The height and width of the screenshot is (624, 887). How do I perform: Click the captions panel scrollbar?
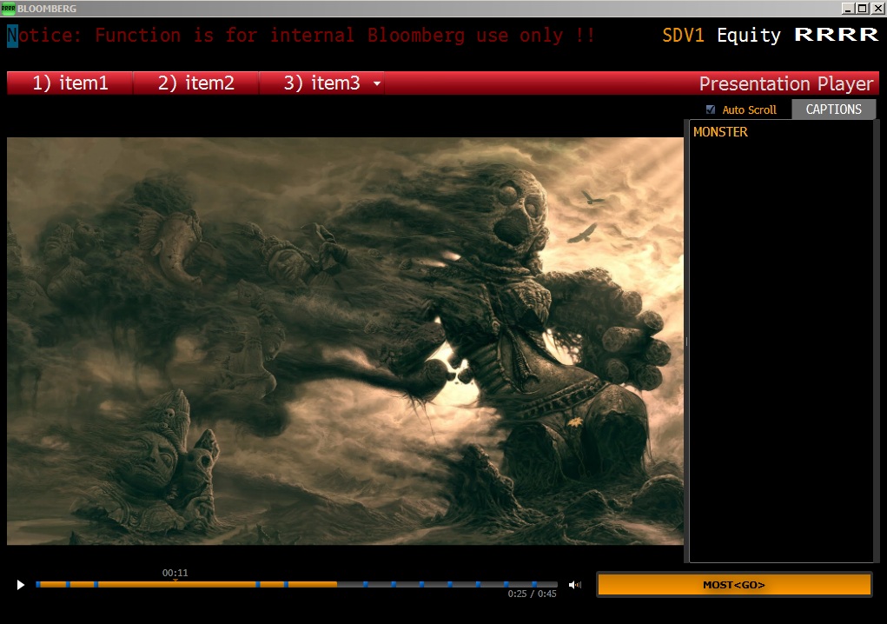click(x=876, y=341)
